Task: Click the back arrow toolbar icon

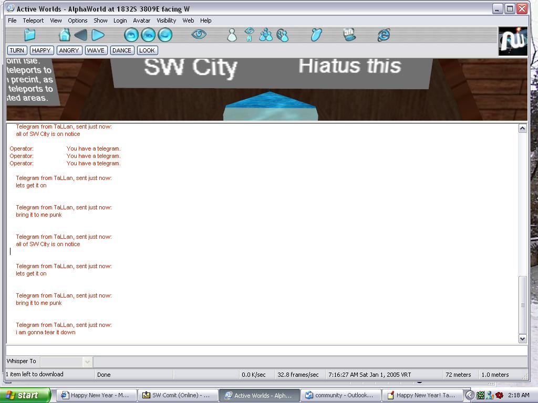Action: [x=81, y=35]
